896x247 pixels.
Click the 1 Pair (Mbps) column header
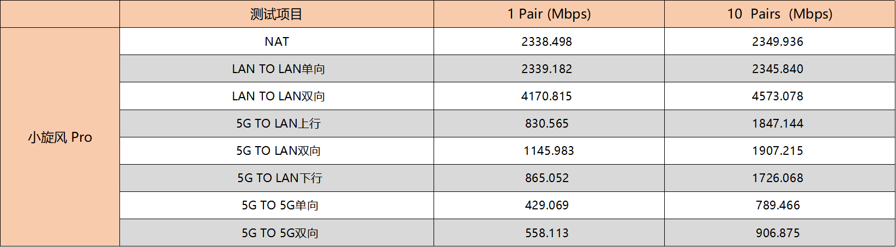point(549,14)
